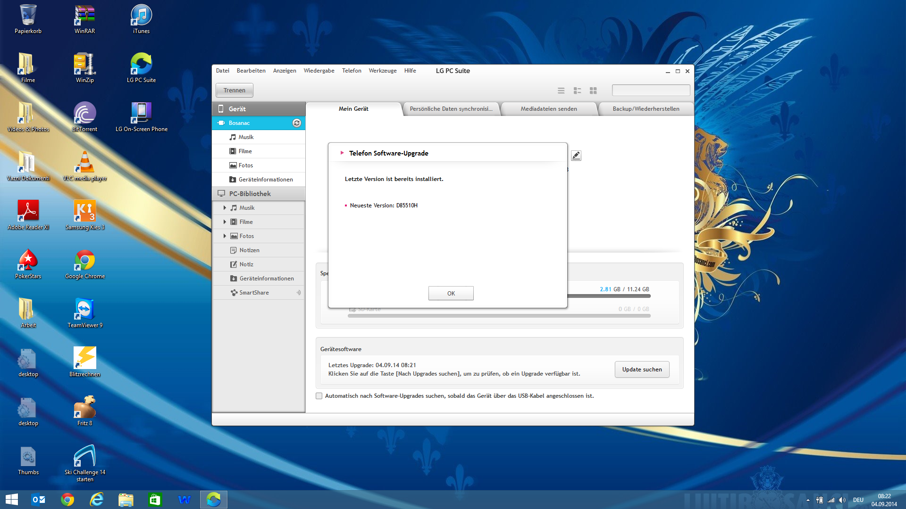
Task: Open the volume control in system tray
Action: [x=842, y=500]
